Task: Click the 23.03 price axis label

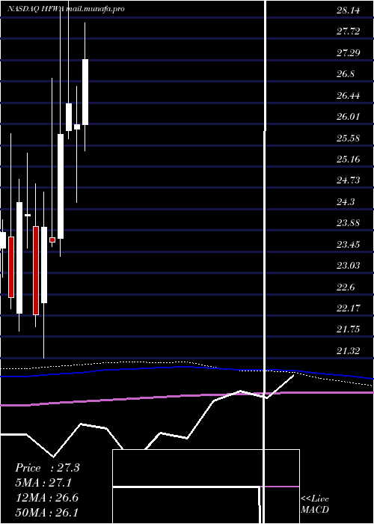Action: click(349, 266)
